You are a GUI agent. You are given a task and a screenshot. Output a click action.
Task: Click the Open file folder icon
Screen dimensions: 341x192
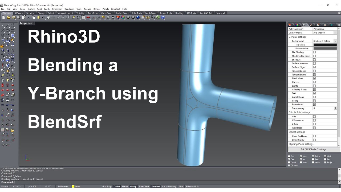tap(9, 17)
